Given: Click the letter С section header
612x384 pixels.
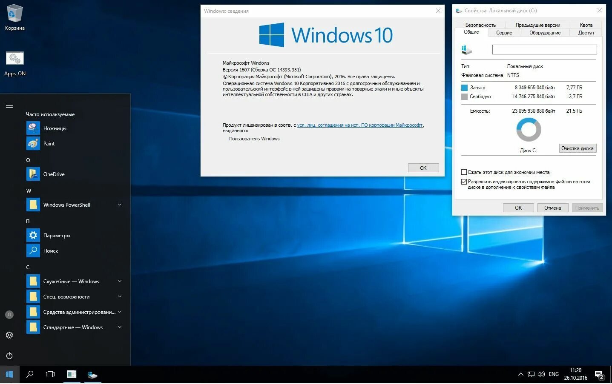Looking at the screenshot, I should (x=28, y=267).
